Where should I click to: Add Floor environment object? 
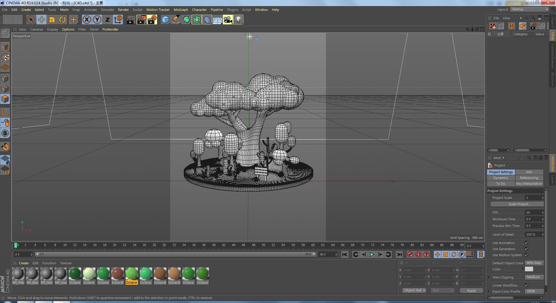coord(217,20)
